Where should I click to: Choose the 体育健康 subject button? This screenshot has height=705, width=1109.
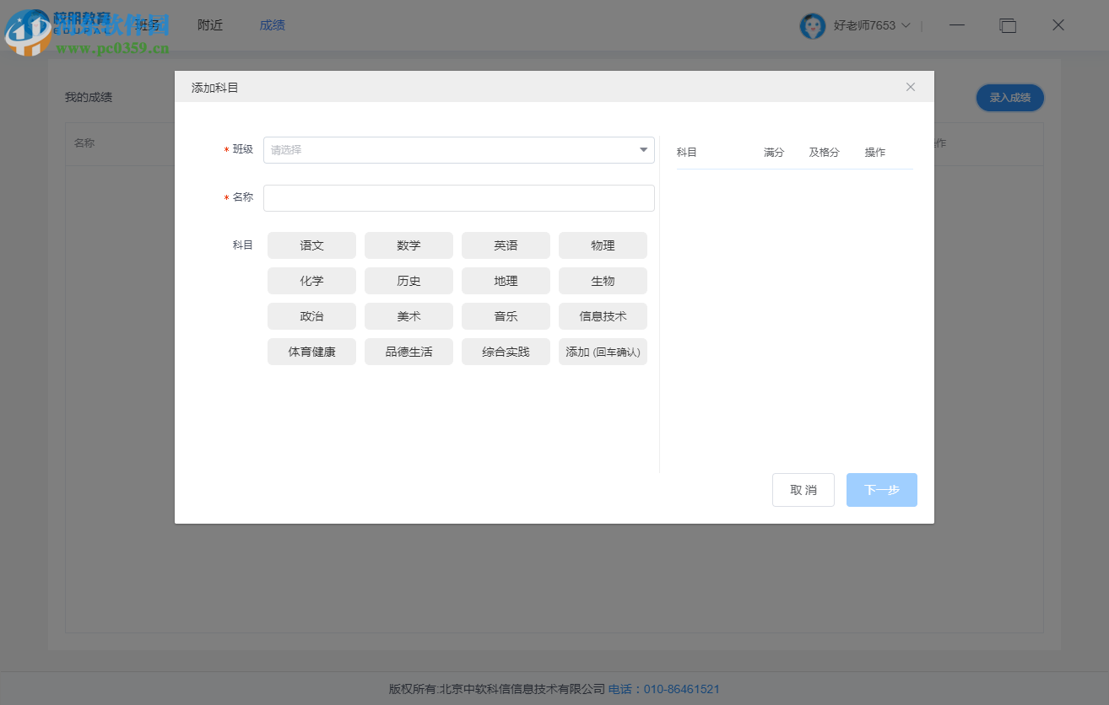click(x=311, y=352)
